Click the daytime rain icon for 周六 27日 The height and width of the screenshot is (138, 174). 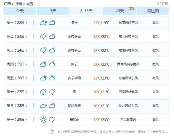(x=43, y=92)
